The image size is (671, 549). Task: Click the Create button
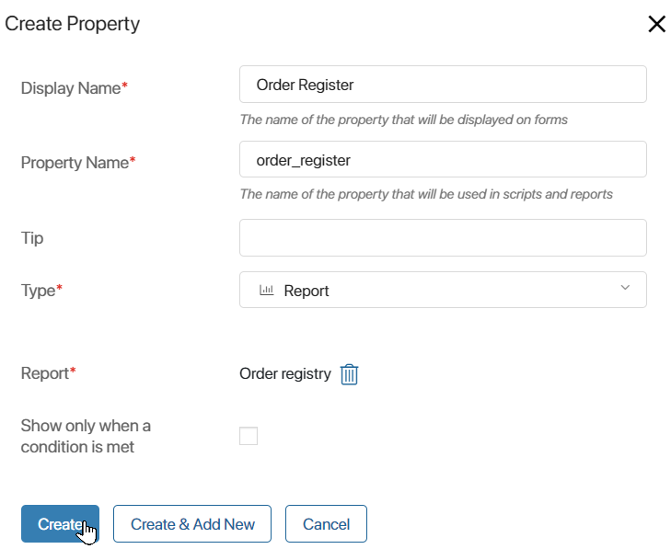coord(60,524)
